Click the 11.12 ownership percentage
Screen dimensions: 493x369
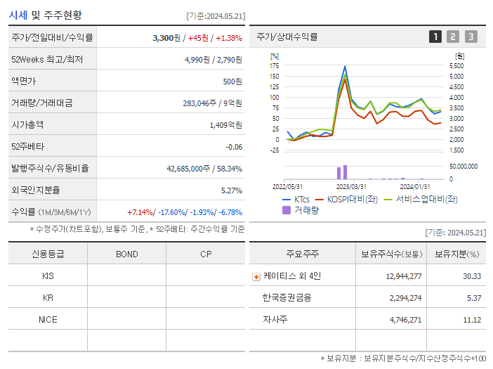[472, 320]
